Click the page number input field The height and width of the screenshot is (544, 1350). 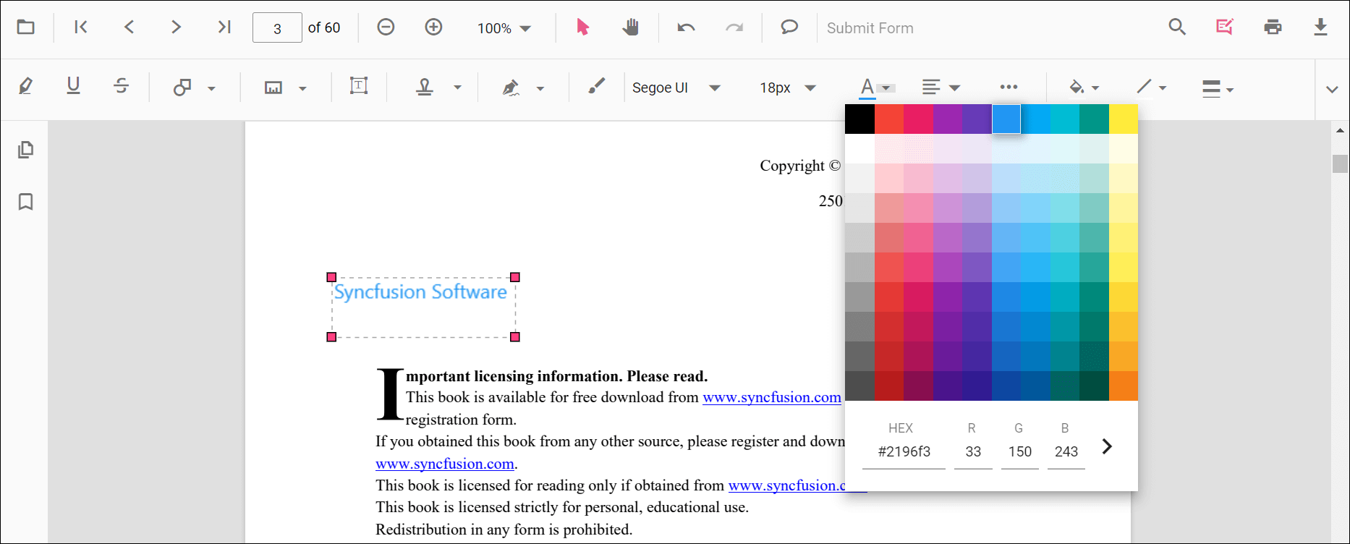click(277, 28)
